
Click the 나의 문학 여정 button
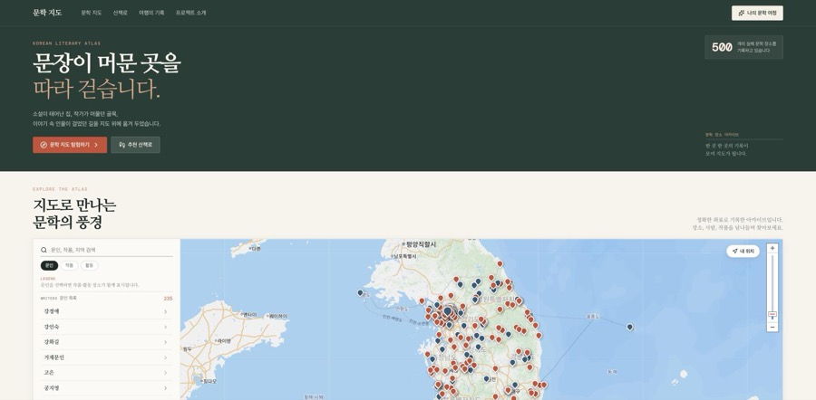click(x=757, y=13)
